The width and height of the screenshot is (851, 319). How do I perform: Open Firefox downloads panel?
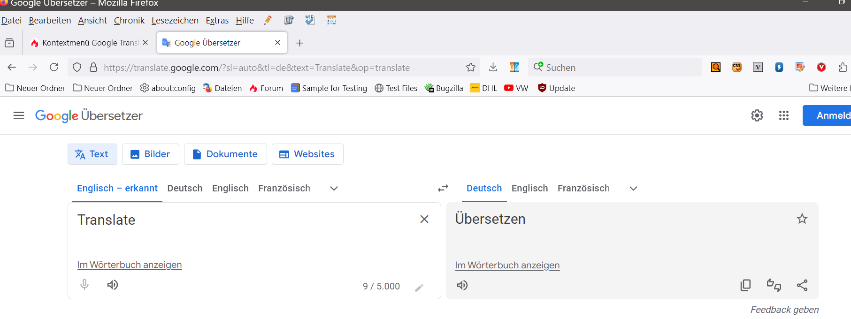point(493,67)
